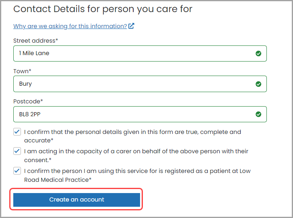Focus the Town input field containing Bury
Image resolution: width=293 pixels, height=218 pixels.
140,84
